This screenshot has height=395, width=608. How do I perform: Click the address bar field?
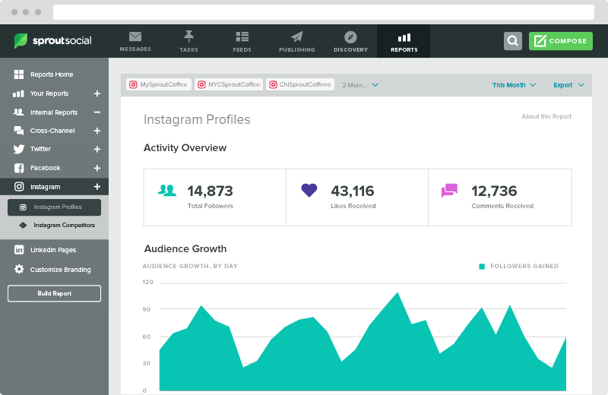(x=324, y=12)
